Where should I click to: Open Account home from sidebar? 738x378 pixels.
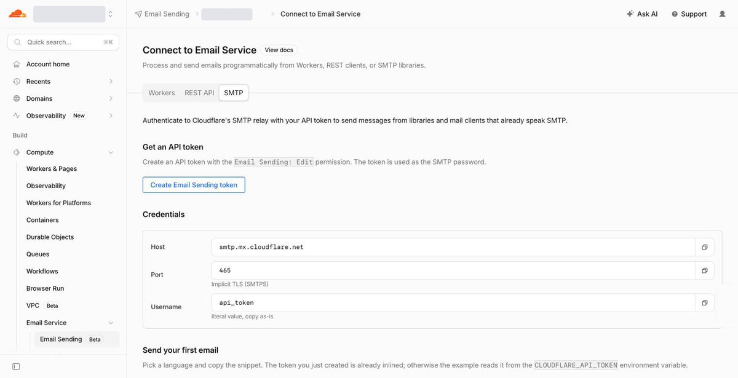(48, 64)
